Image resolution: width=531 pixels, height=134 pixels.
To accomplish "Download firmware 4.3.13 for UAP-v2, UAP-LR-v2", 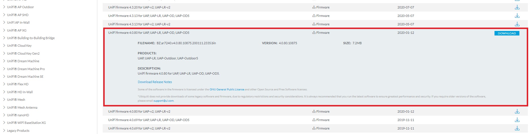I will coord(517,24).
